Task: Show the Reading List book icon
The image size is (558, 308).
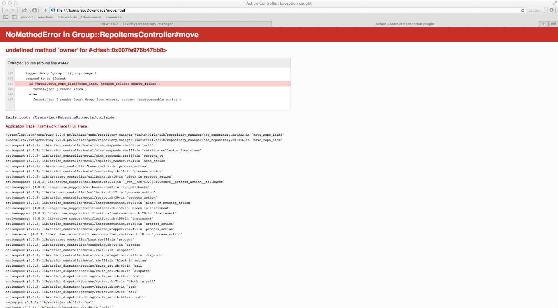Action: (x=6, y=17)
